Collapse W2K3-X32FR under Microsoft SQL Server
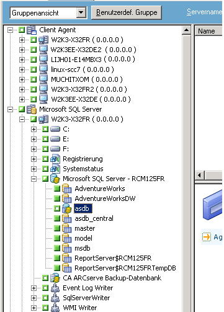The image size is (224, 312). coord(22,119)
